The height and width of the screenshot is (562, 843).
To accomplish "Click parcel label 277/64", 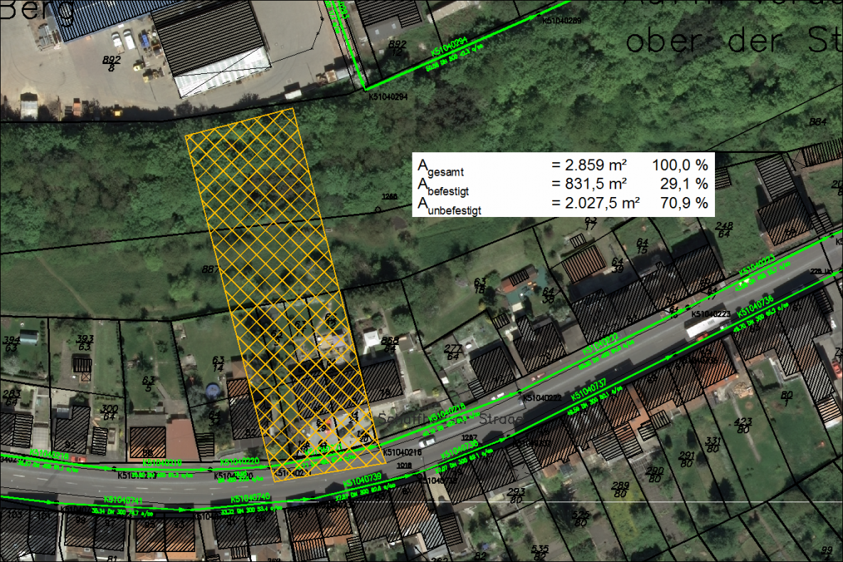I will pos(452,351).
